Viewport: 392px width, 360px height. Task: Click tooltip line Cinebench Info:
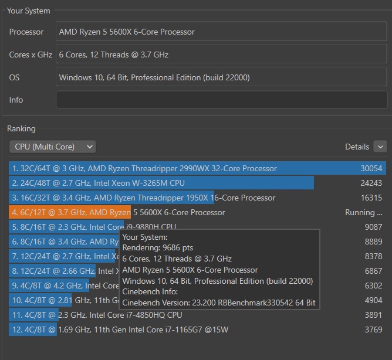coord(150,291)
